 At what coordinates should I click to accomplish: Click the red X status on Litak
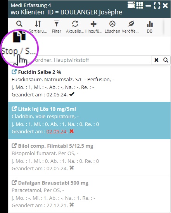[x=72, y=131]
